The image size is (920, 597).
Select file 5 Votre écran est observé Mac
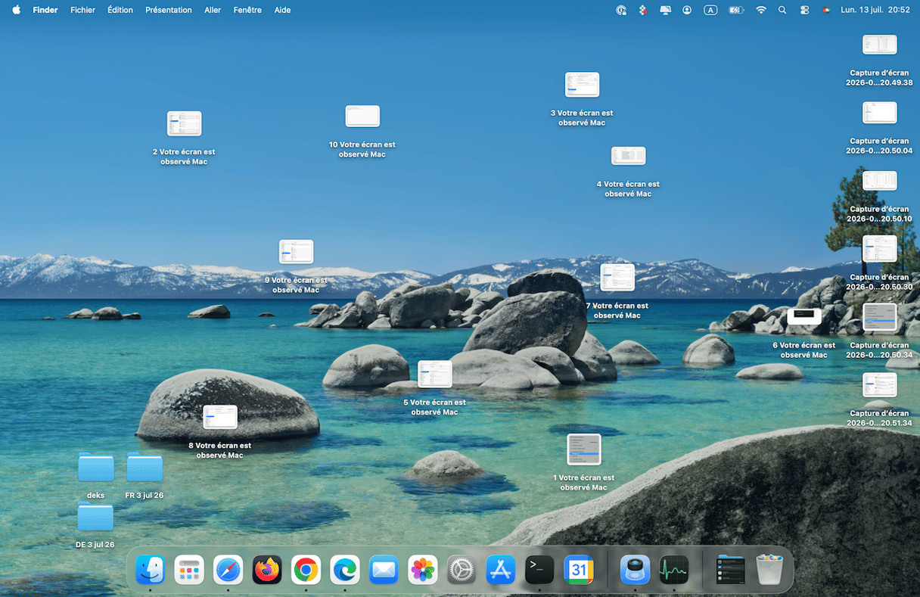(435, 374)
